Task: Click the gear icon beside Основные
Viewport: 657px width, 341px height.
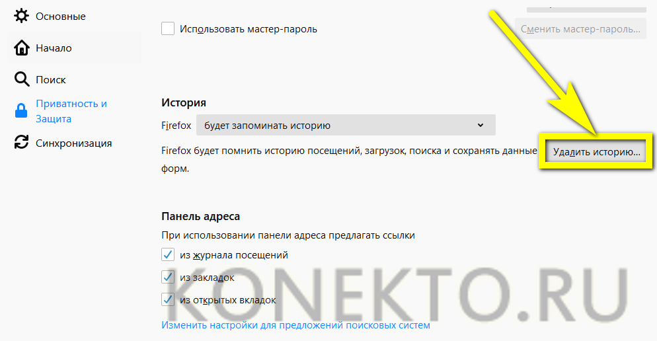Action: [22, 16]
